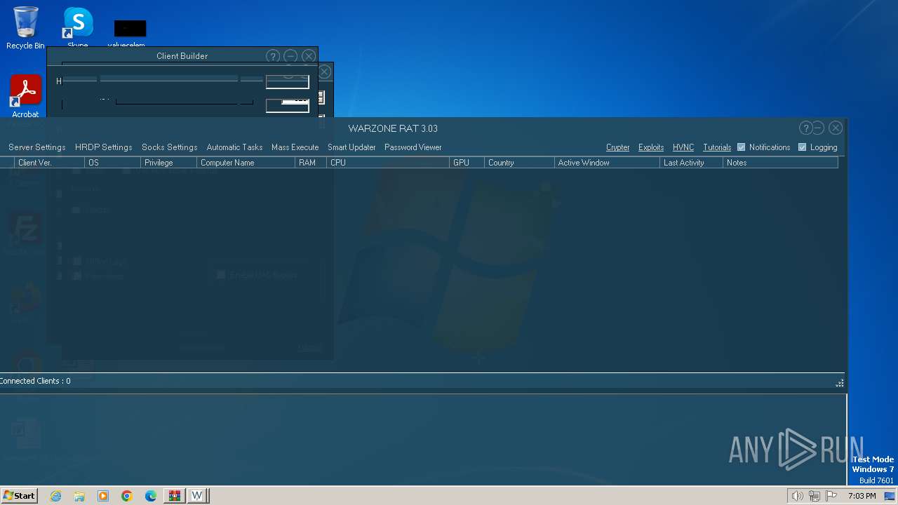Click the HVNC link
The height and width of the screenshot is (505, 898).
coord(683,147)
